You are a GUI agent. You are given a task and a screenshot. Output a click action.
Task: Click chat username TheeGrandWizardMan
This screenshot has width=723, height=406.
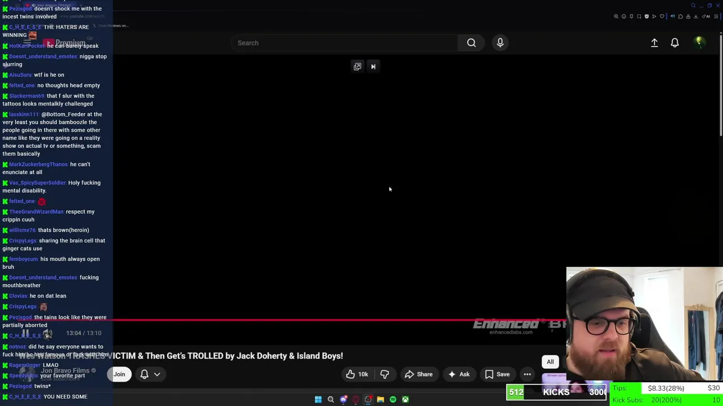(x=36, y=212)
